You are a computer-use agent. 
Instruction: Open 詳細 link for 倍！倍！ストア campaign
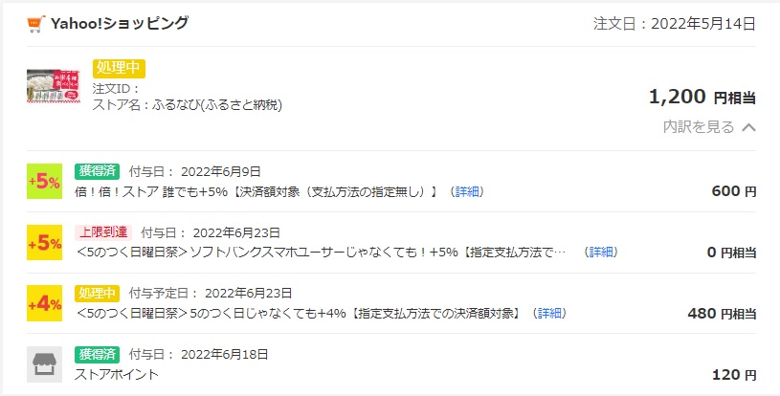click(x=467, y=192)
